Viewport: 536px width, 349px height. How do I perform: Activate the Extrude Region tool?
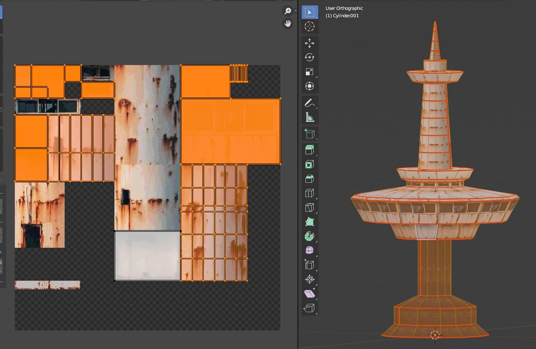(x=310, y=150)
